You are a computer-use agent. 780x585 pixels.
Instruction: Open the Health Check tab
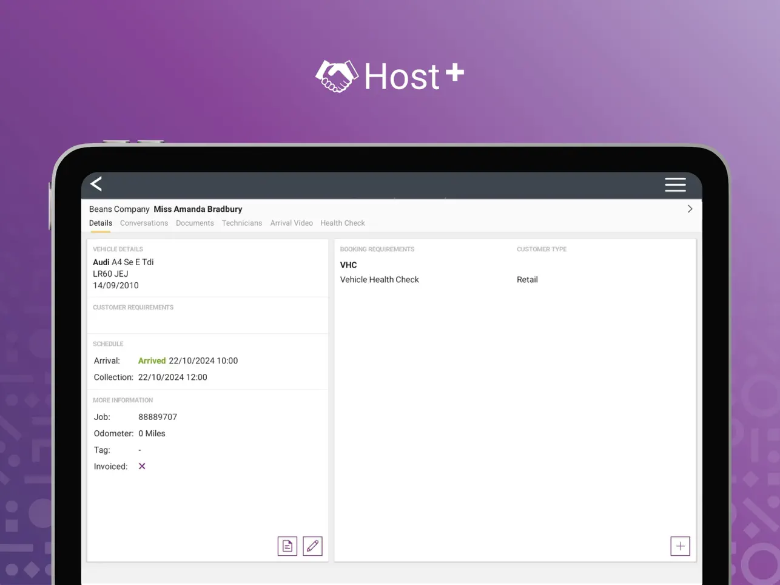tap(343, 223)
